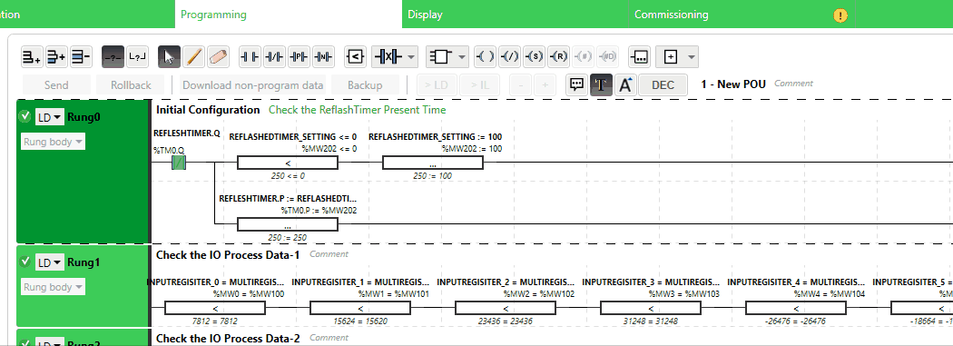Insert a set coil
Screen dimensions: 953x346
pos(534,57)
